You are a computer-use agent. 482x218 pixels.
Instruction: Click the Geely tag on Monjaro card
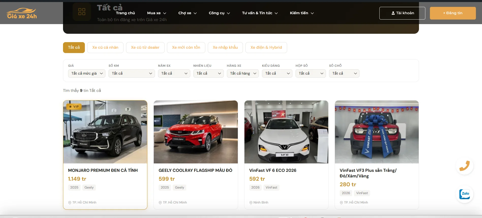[89, 188]
